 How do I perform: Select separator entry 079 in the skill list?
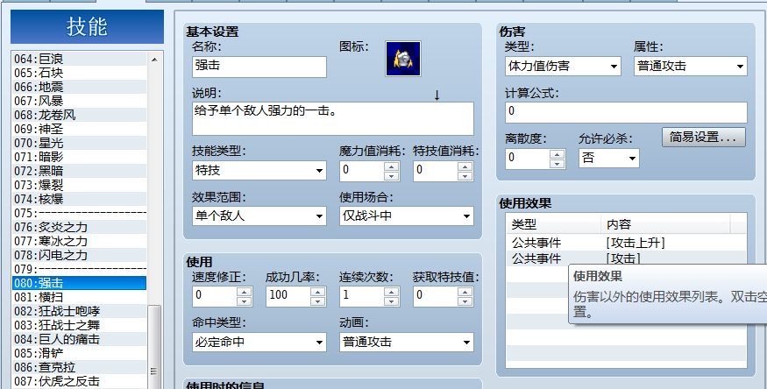(79, 269)
